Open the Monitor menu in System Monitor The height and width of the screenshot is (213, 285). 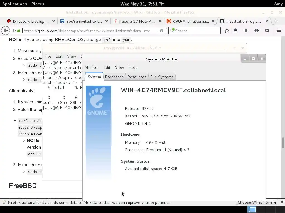[x=92, y=67]
